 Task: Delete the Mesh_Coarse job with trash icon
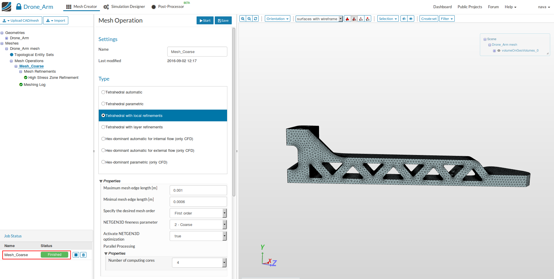coord(83,255)
